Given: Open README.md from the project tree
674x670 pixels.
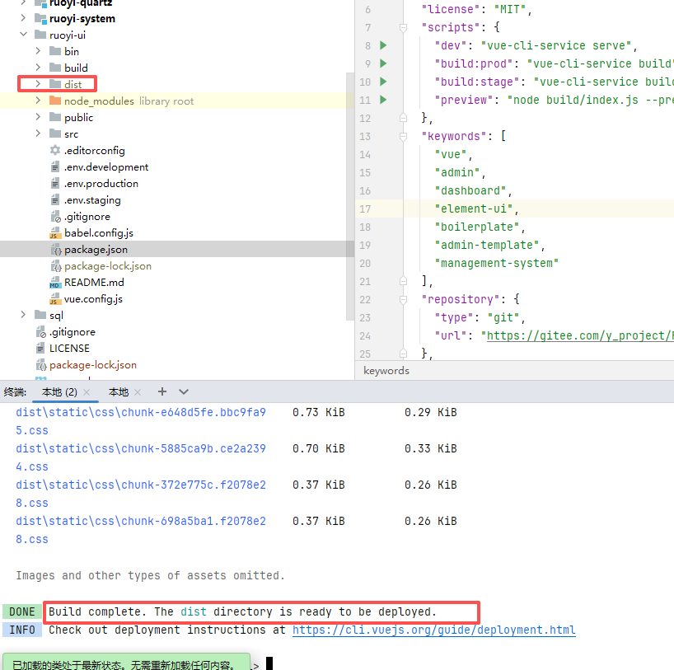Looking at the screenshot, I should tap(94, 282).
